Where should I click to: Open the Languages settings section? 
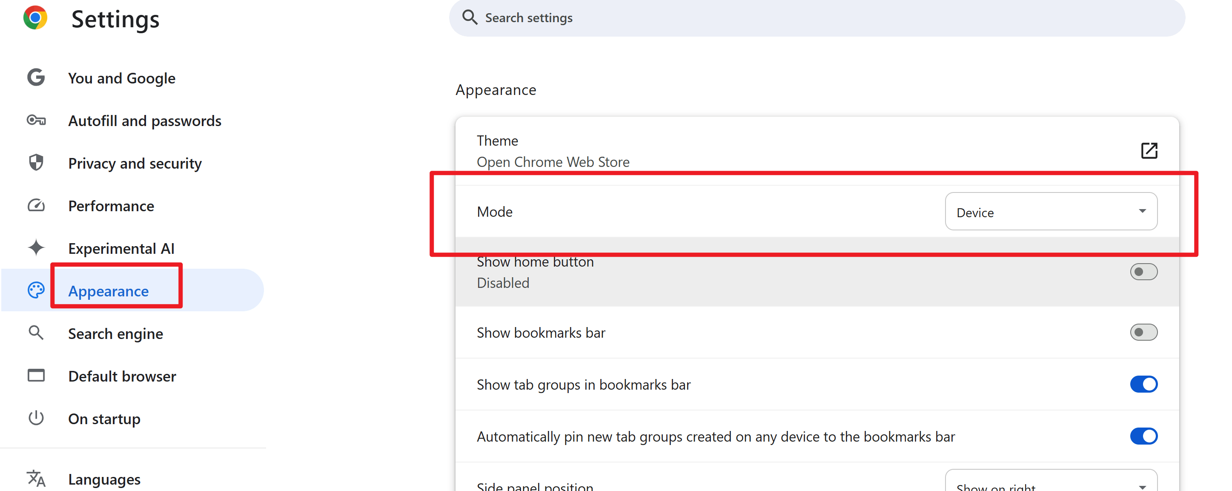pyautogui.click(x=104, y=479)
